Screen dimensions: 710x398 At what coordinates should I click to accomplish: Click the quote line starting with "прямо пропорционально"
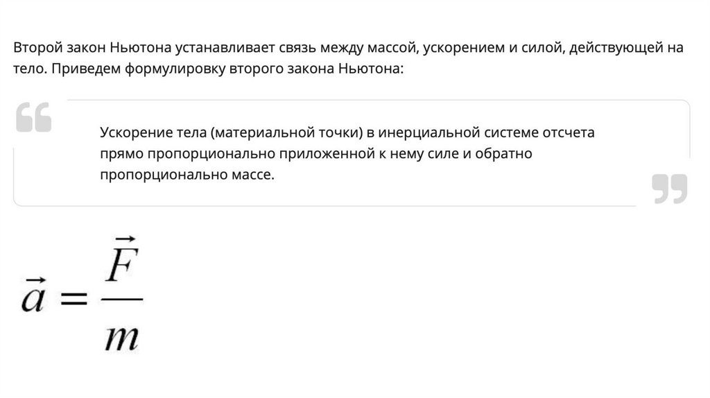[315, 153]
